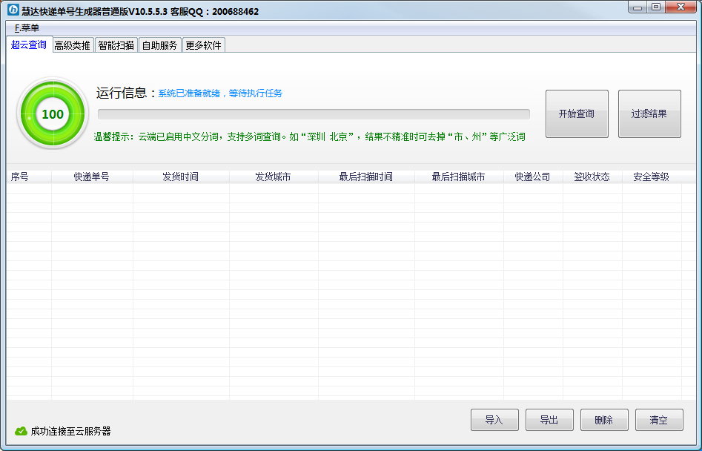This screenshot has height=451, width=702.
Task: Sort by 签收状态 column header
Action: pyautogui.click(x=592, y=177)
